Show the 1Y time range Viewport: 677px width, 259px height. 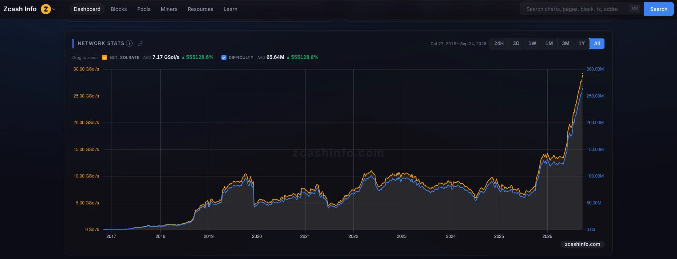(582, 44)
